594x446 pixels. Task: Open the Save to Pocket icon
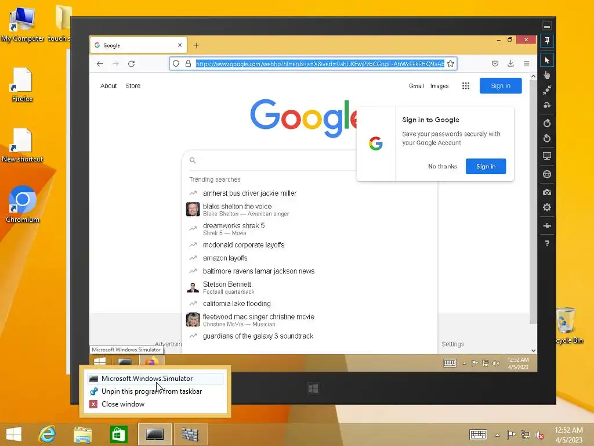point(495,64)
